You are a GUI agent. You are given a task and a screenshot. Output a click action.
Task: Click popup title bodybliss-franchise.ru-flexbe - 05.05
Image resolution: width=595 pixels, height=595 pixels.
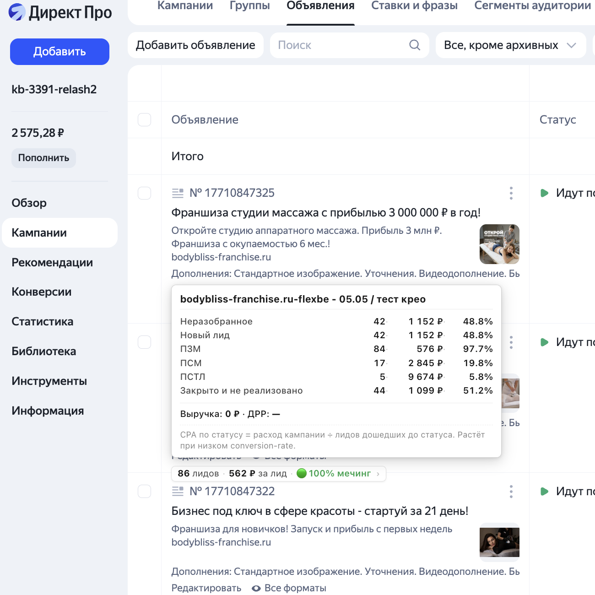pos(303,299)
